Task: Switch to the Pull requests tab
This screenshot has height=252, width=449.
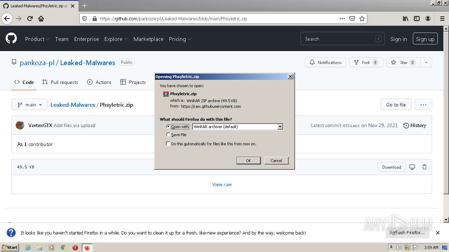Action: click(x=60, y=82)
